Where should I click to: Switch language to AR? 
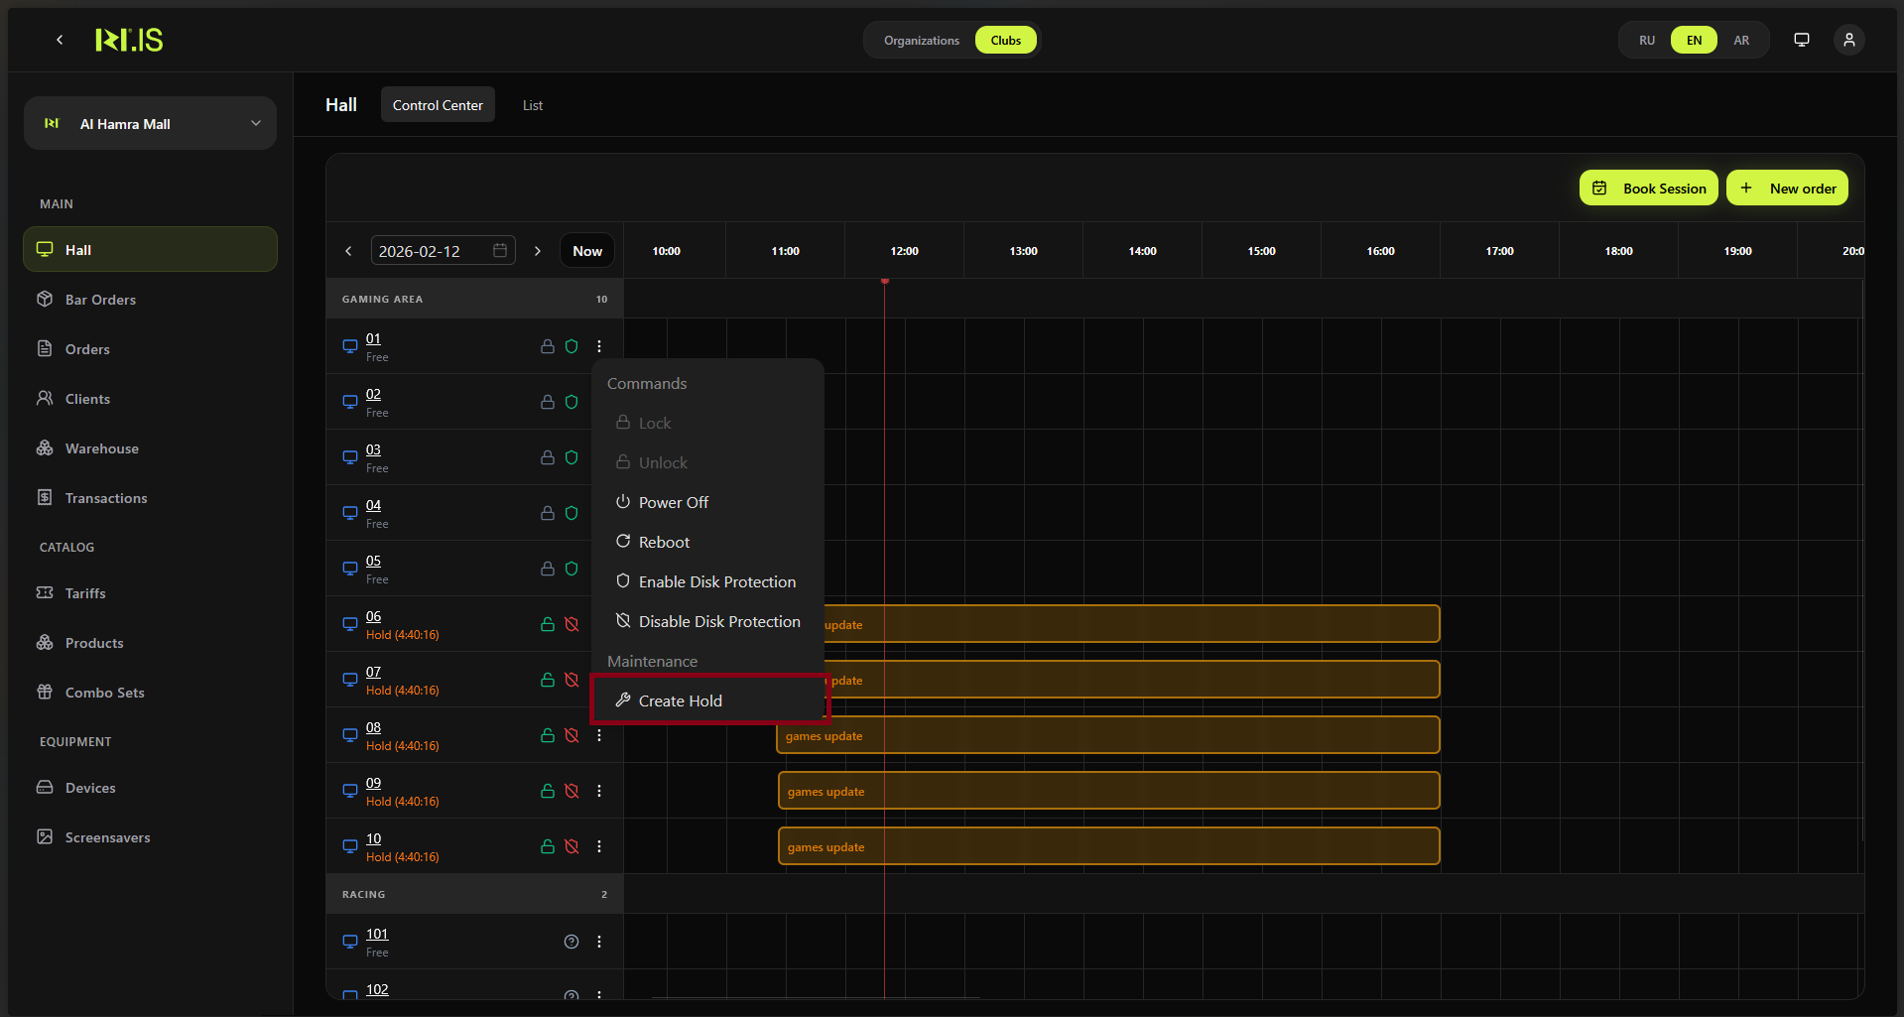tap(1741, 41)
